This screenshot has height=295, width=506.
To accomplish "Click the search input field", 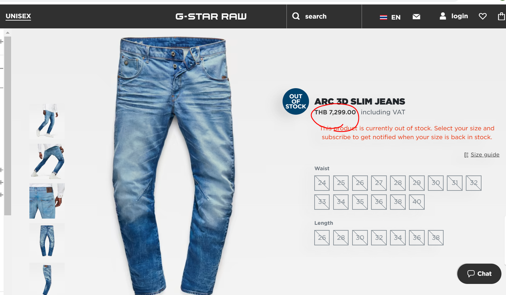I will (x=324, y=16).
